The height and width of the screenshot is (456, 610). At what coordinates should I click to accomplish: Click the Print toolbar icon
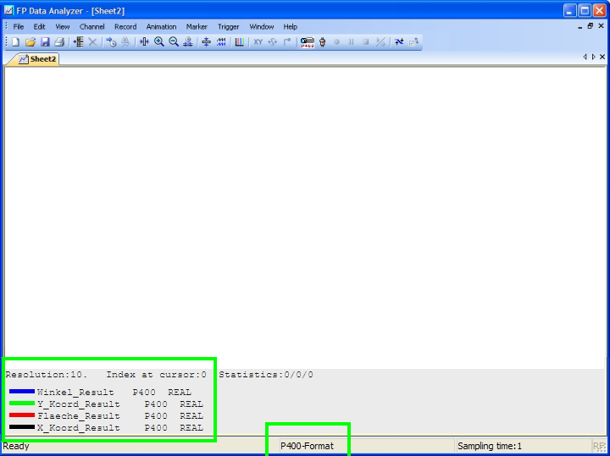[59, 41]
